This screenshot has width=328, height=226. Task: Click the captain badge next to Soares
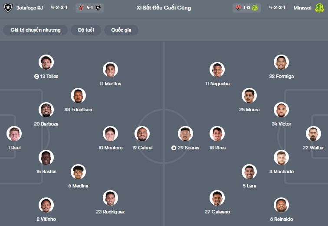[174, 148]
